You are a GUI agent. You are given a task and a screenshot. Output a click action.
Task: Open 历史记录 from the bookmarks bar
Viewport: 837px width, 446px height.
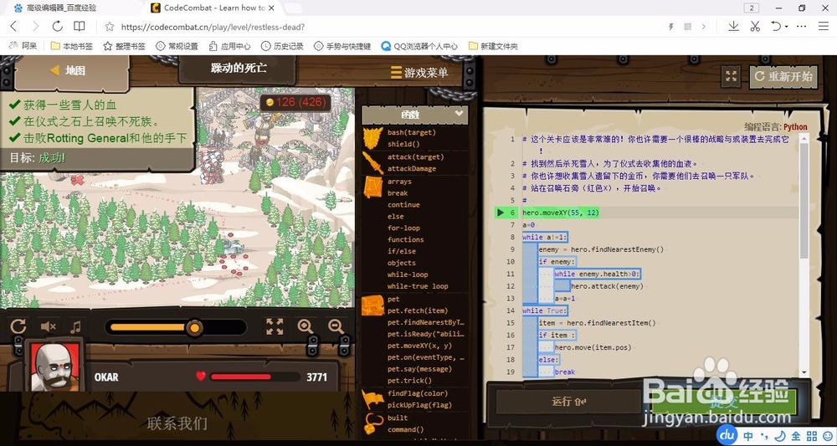[x=282, y=46]
